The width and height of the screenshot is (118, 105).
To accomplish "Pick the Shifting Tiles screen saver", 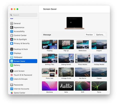I will [50, 58].
